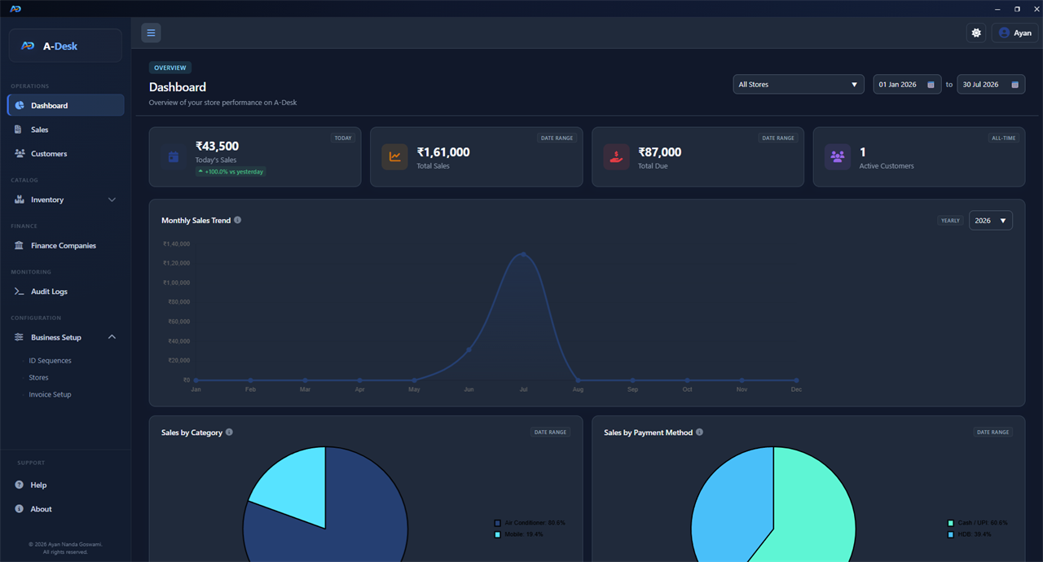Screen dimensions: 1043x562
Task: Click the Sales document icon in sidebar
Action: [19, 130]
